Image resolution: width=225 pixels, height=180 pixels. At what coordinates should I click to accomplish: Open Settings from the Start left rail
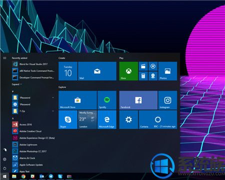[4, 159]
